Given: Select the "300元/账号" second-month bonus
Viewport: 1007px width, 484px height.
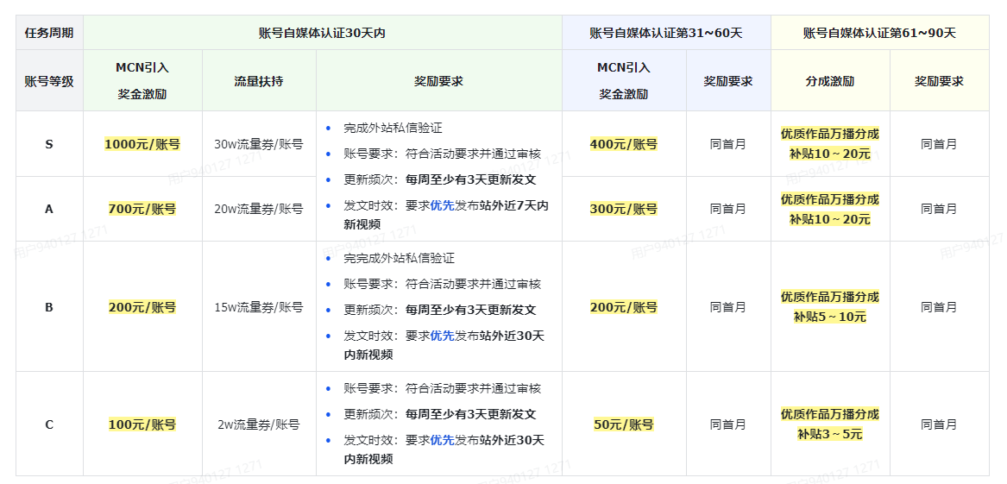Looking at the screenshot, I should click(x=623, y=209).
